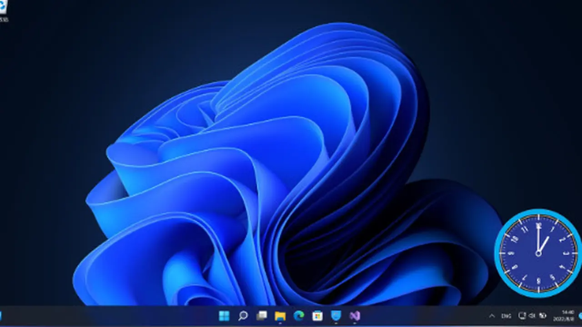Open Task View on the taskbar

(261, 316)
